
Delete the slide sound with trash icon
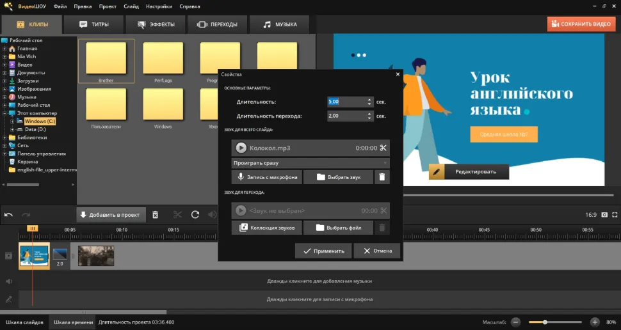click(x=382, y=177)
